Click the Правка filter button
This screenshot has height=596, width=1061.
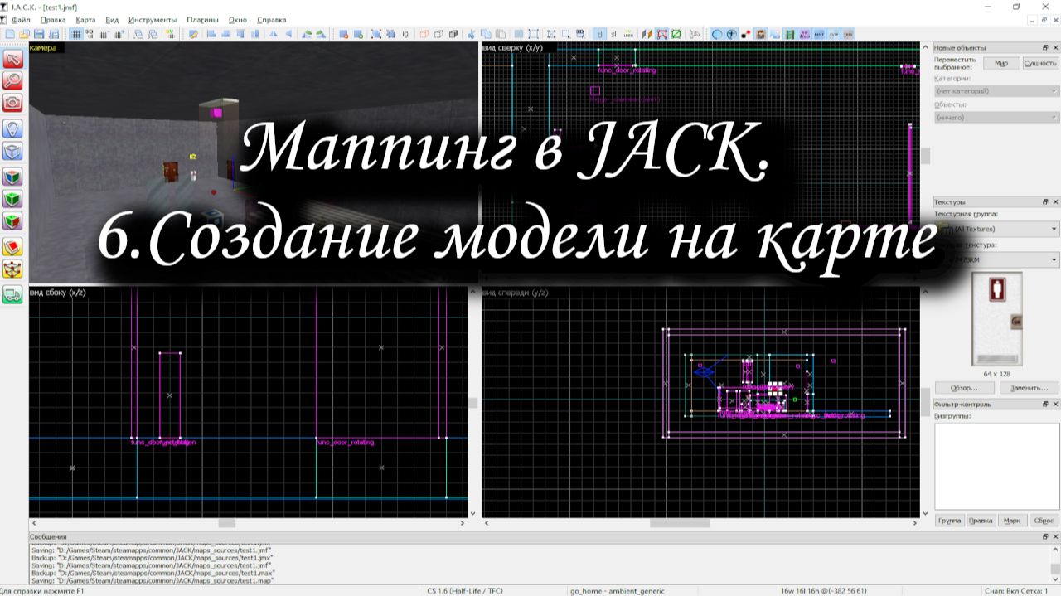981,521
